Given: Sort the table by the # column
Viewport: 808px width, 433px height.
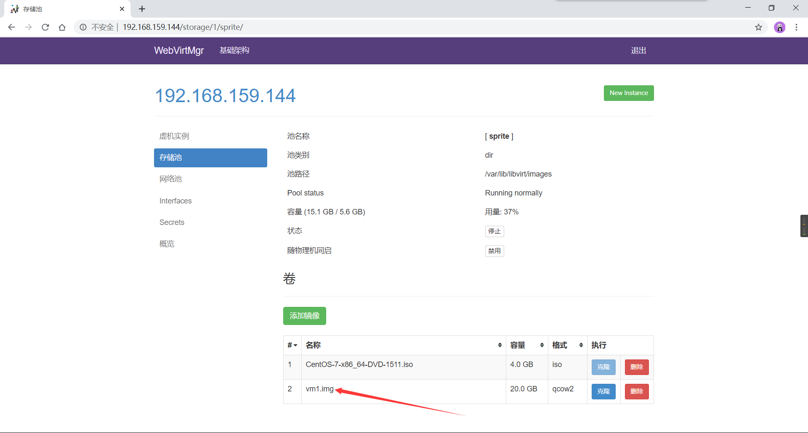Looking at the screenshot, I should [292, 345].
